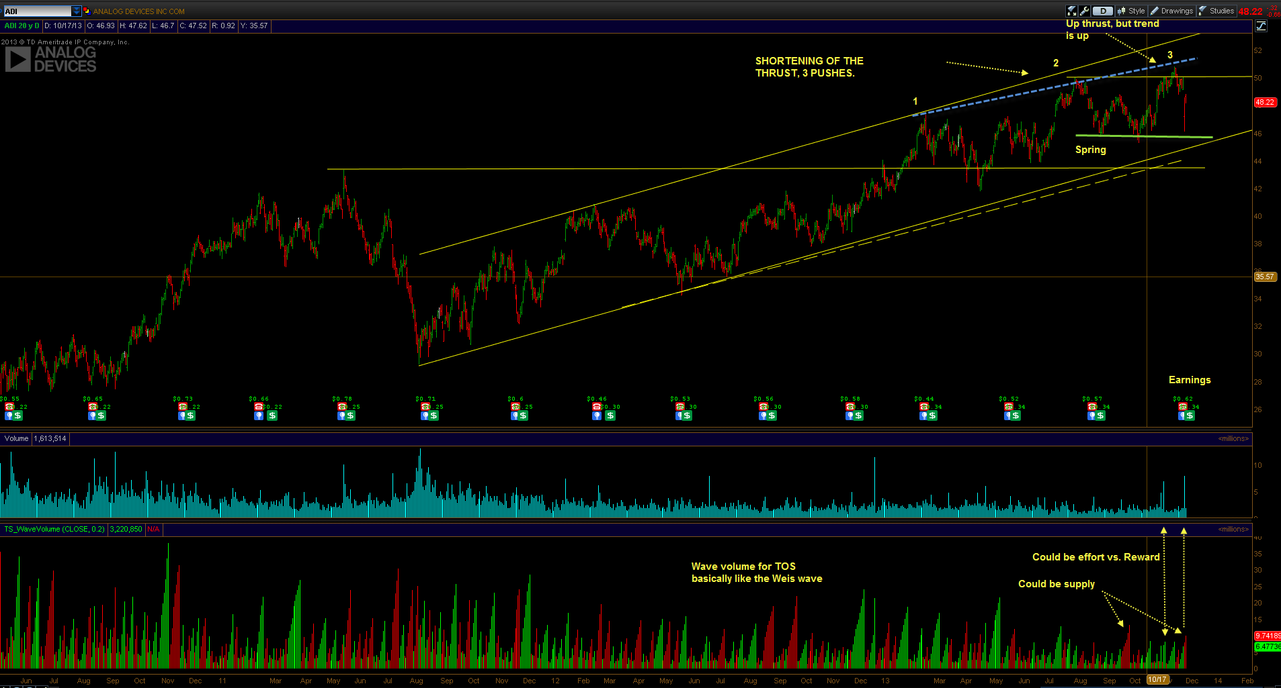Click the ADI 20 y D chart label

22,26
